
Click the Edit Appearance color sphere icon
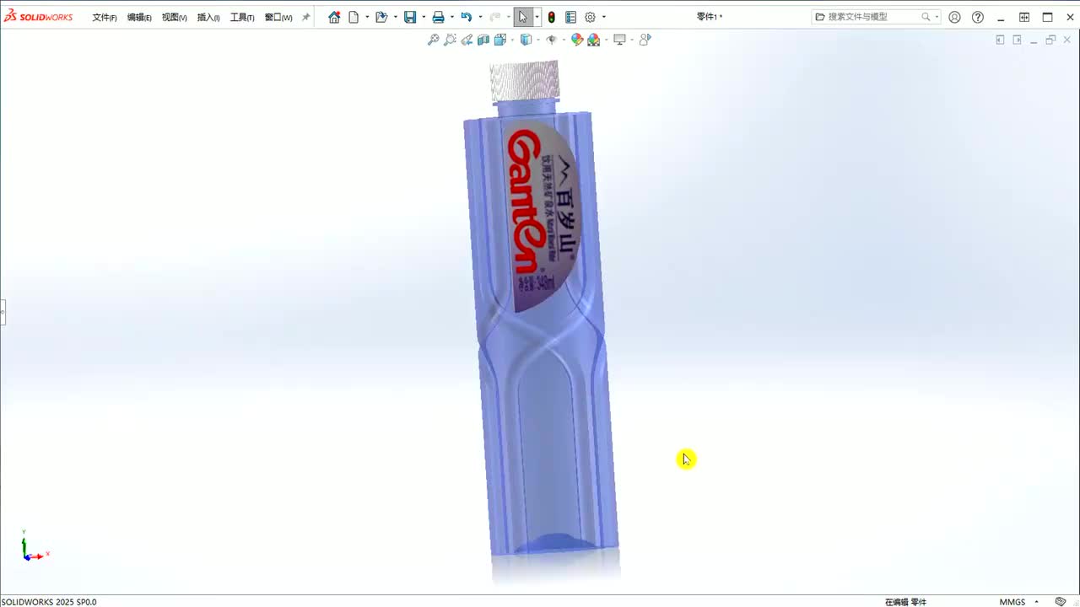(577, 40)
